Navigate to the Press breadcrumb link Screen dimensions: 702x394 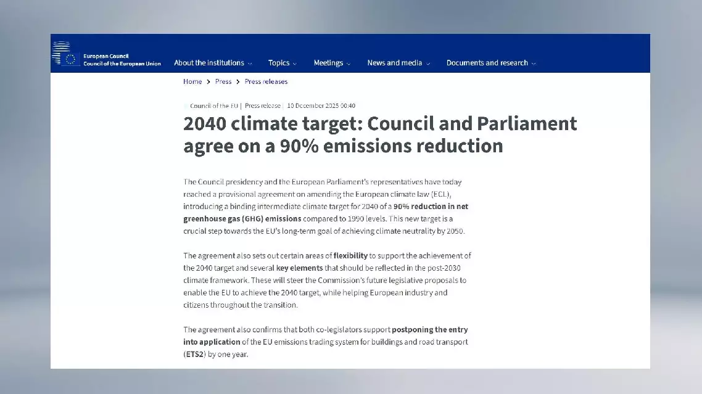[x=223, y=81]
